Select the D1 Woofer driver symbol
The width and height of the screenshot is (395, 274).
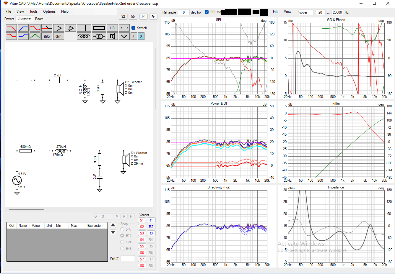point(126,160)
